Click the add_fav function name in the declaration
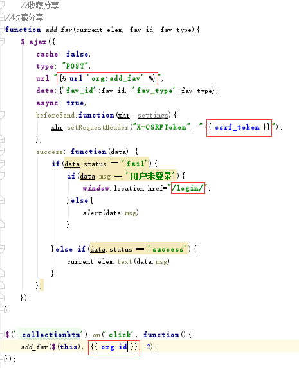Viewport: 299px width, 368px height. pyautogui.click(x=59, y=30)
